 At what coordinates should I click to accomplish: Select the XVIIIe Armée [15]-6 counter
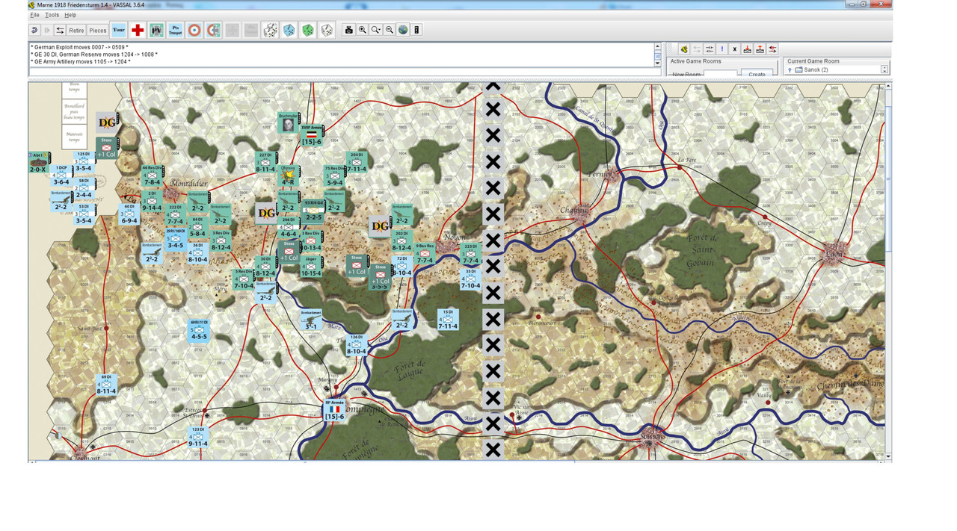pyautogui.click(x=312, y=135)
